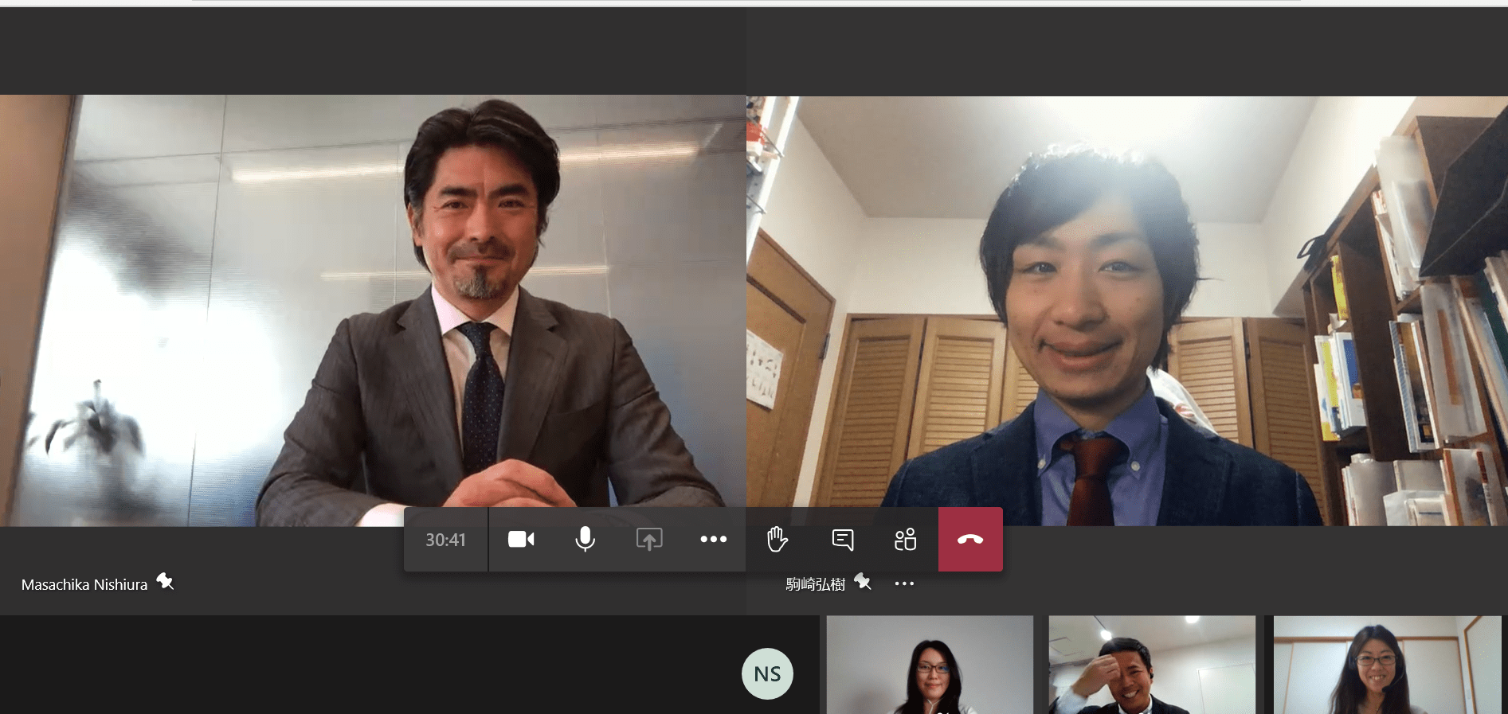Select thumbnail of woman against white wall

930,665
